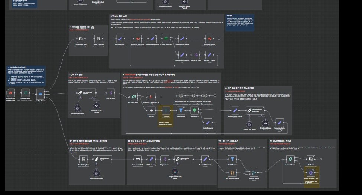
Task: Click the section 9 sticky note title
Action: click(x=239, y=88)
